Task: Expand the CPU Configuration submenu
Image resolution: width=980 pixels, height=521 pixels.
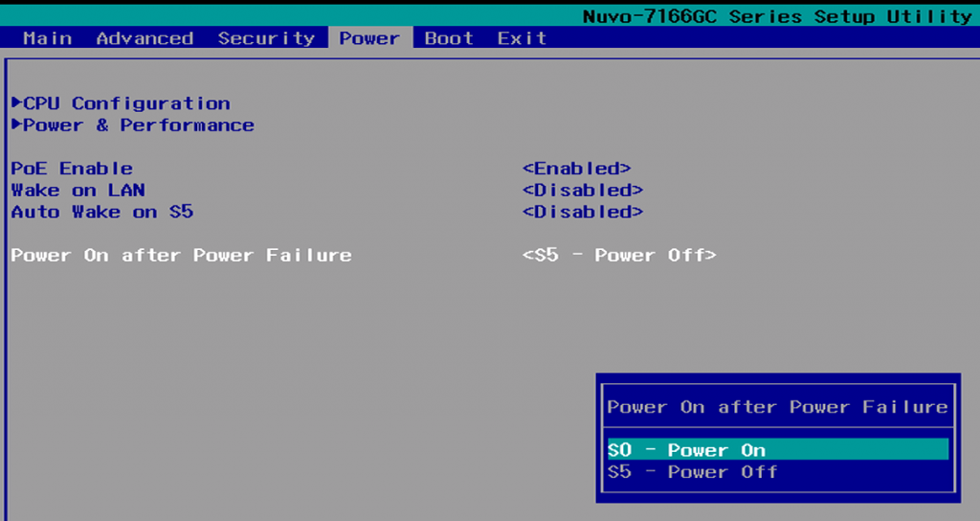Action: tap(126, 103)
